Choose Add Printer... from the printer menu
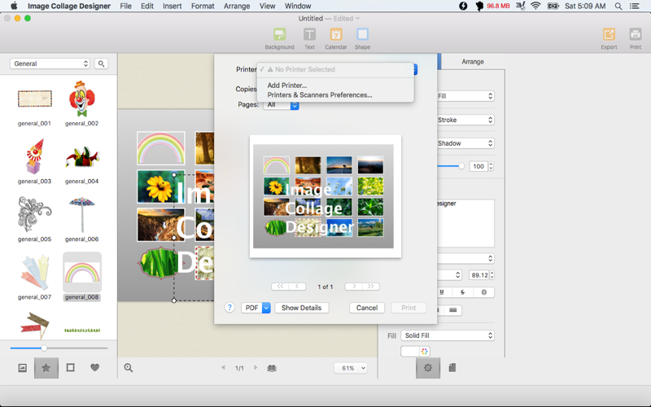Image resolution: width=651 pixels, height=407 pixels. click(x=287, y=85)
